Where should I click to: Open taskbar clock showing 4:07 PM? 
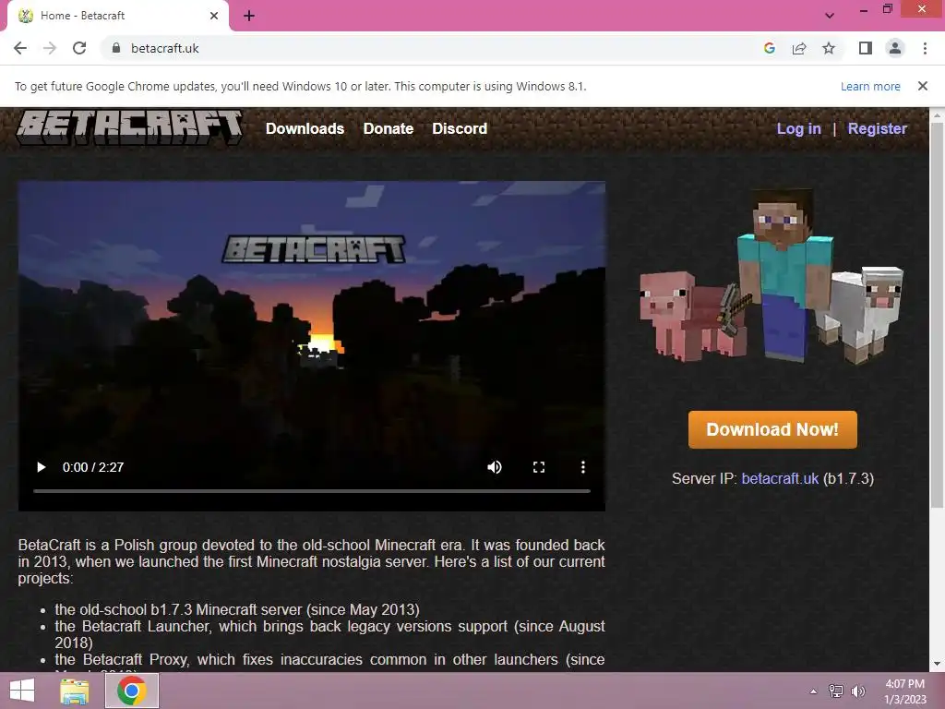point(905,691)
